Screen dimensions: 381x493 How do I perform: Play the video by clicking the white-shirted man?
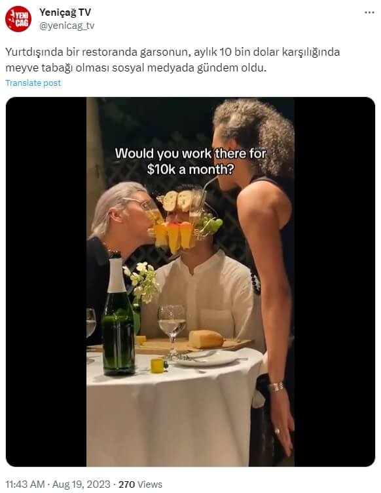coord(204,296)
